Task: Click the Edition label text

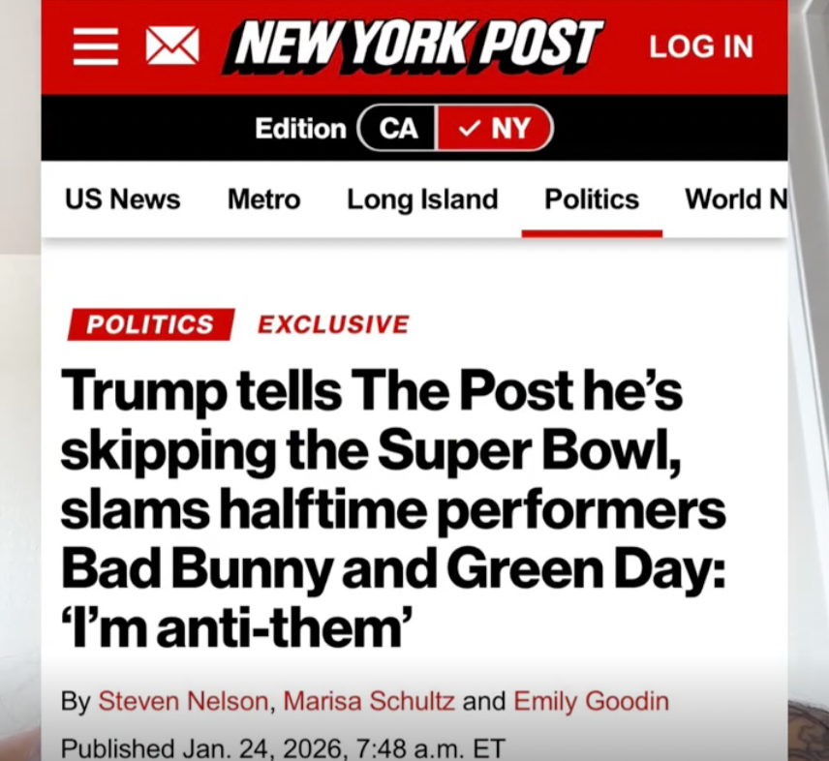Action: pos(300,128)
